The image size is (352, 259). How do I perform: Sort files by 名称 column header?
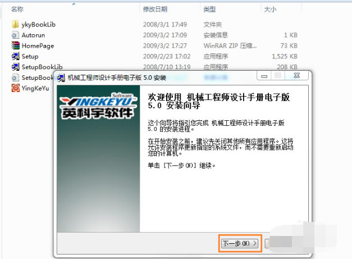(17, 9)
